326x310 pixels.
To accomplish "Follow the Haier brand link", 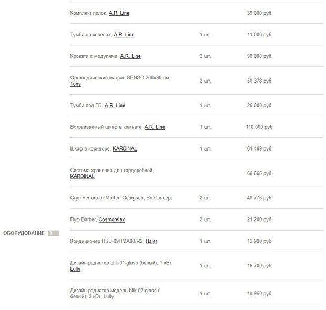I will [x=151, y=241].
